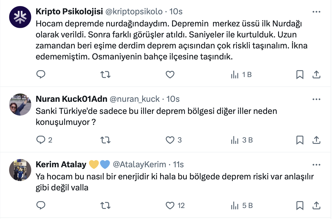The width and height of the screenshot is (332, 219).
Task: Open Nuran Kuck01Adn's profile picture
Action: click(x=20, y=104)
